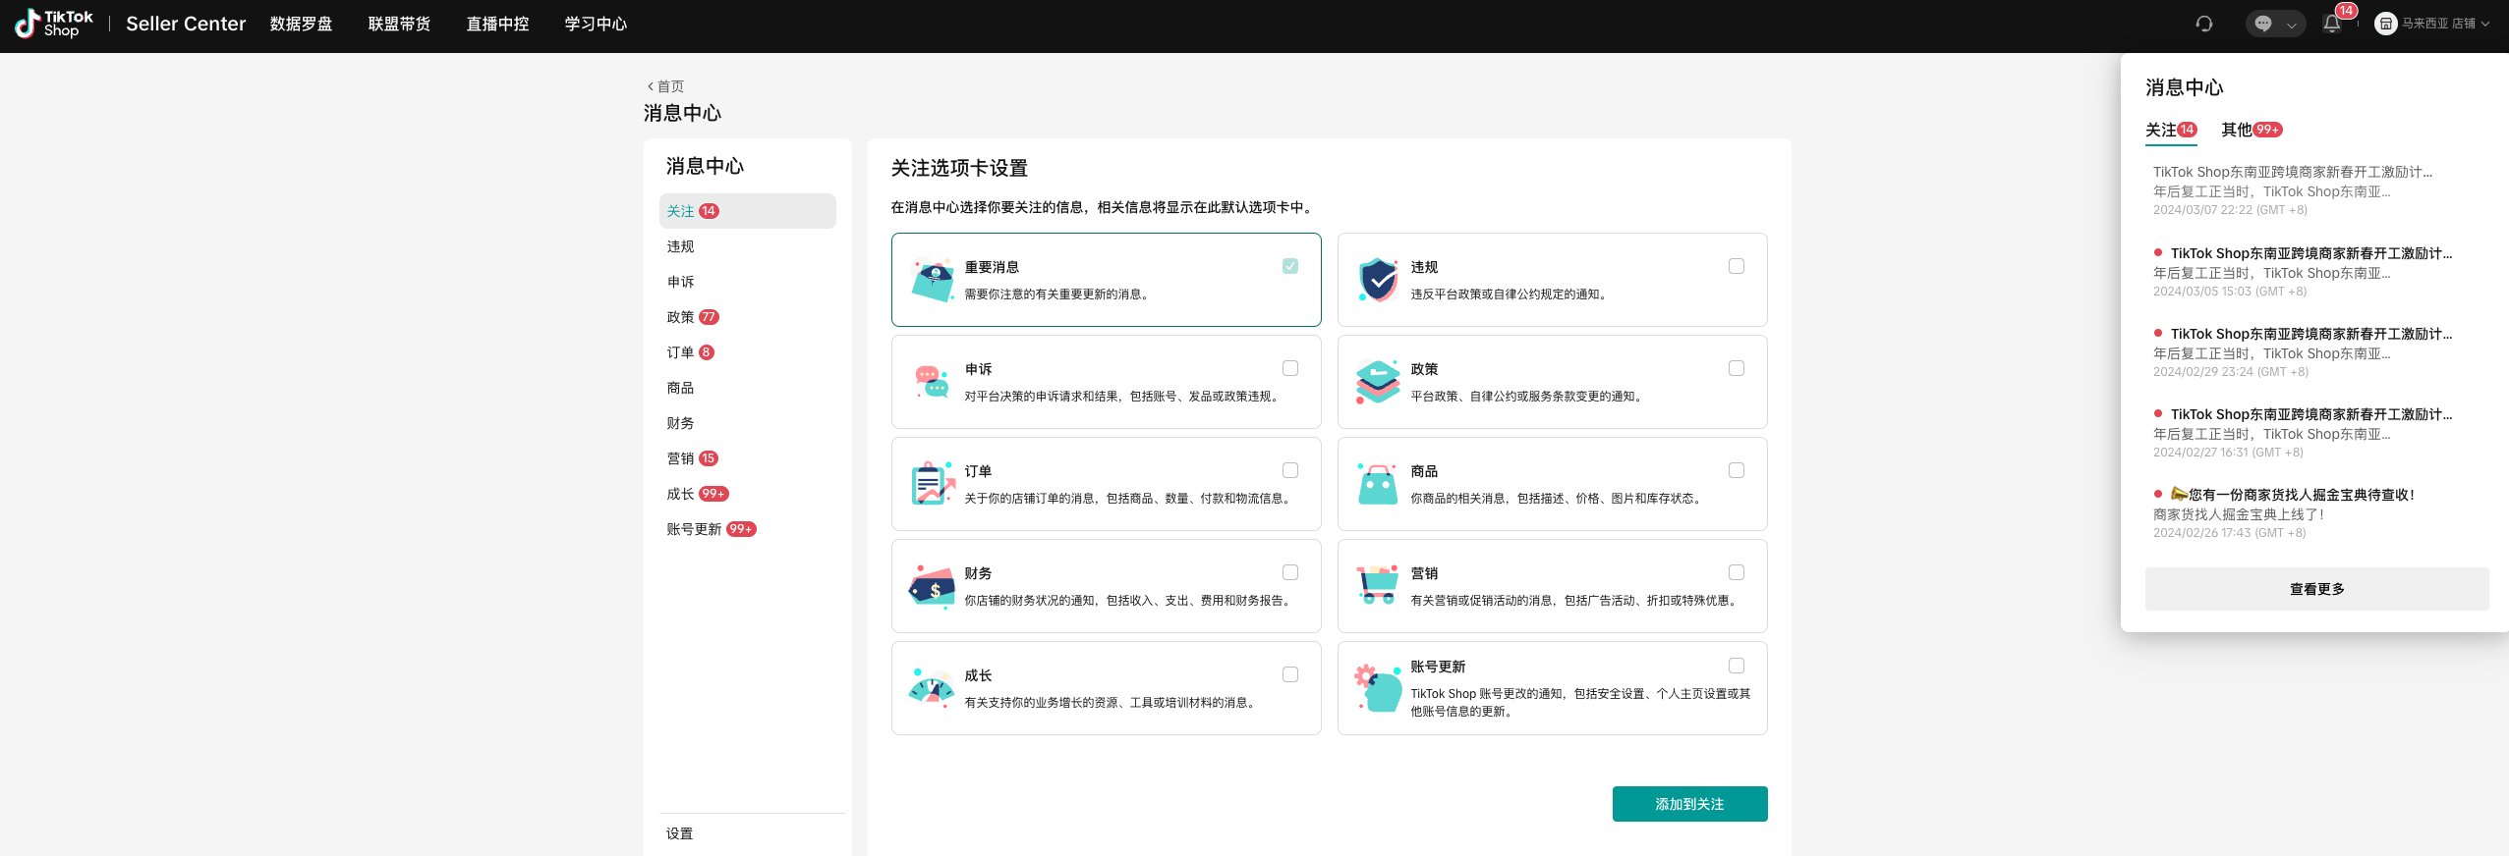Enable the 违规 checkbox

point(1737,266)
